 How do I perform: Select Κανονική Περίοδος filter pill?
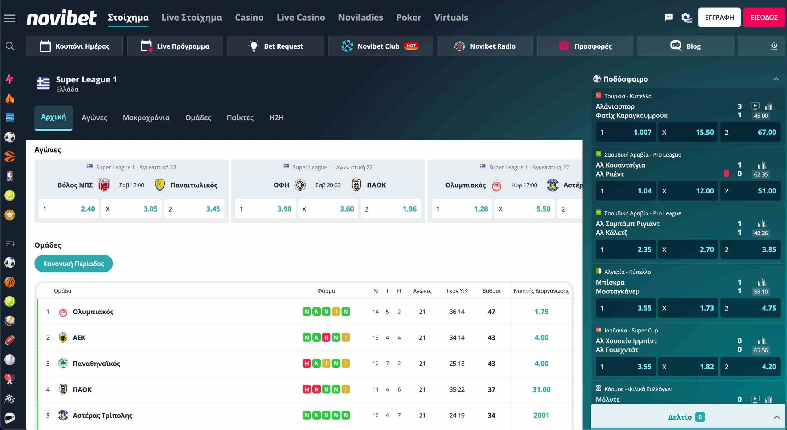73,264
